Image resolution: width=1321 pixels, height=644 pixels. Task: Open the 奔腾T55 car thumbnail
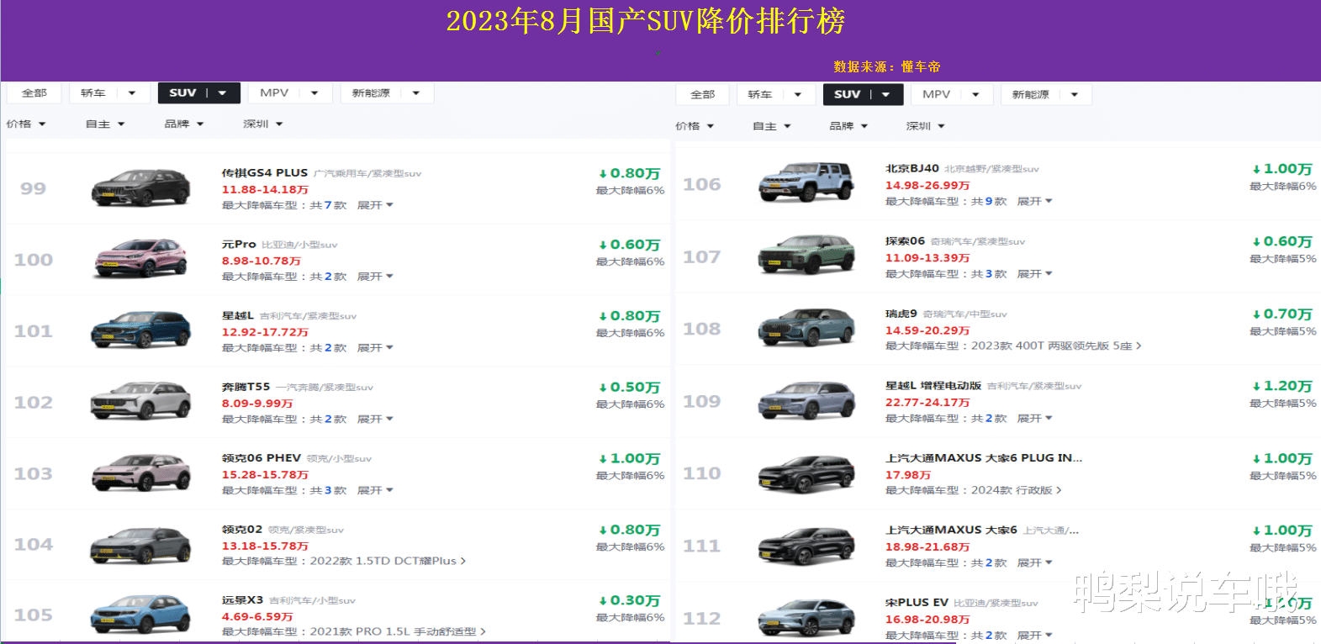[x=140, y=401]
